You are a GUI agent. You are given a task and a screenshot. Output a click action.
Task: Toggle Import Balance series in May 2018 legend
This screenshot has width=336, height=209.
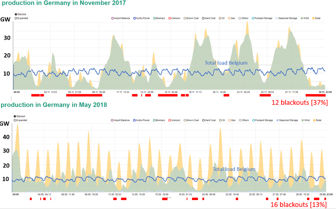(x=120, y=120)
